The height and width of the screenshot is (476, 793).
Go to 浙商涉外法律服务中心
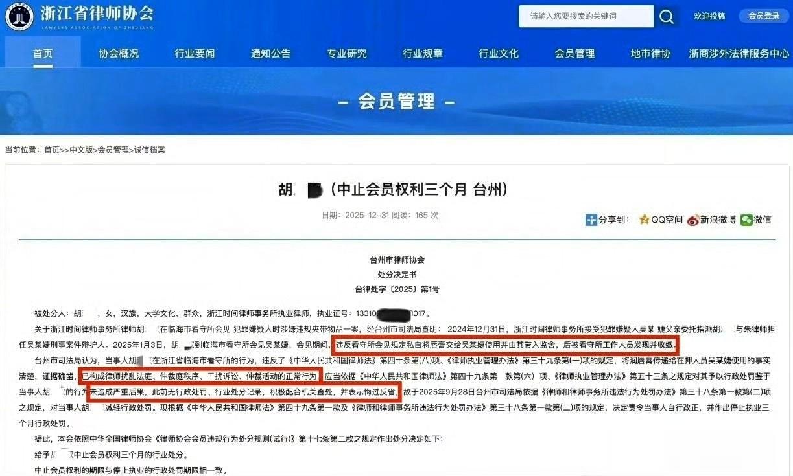[739, 54]
